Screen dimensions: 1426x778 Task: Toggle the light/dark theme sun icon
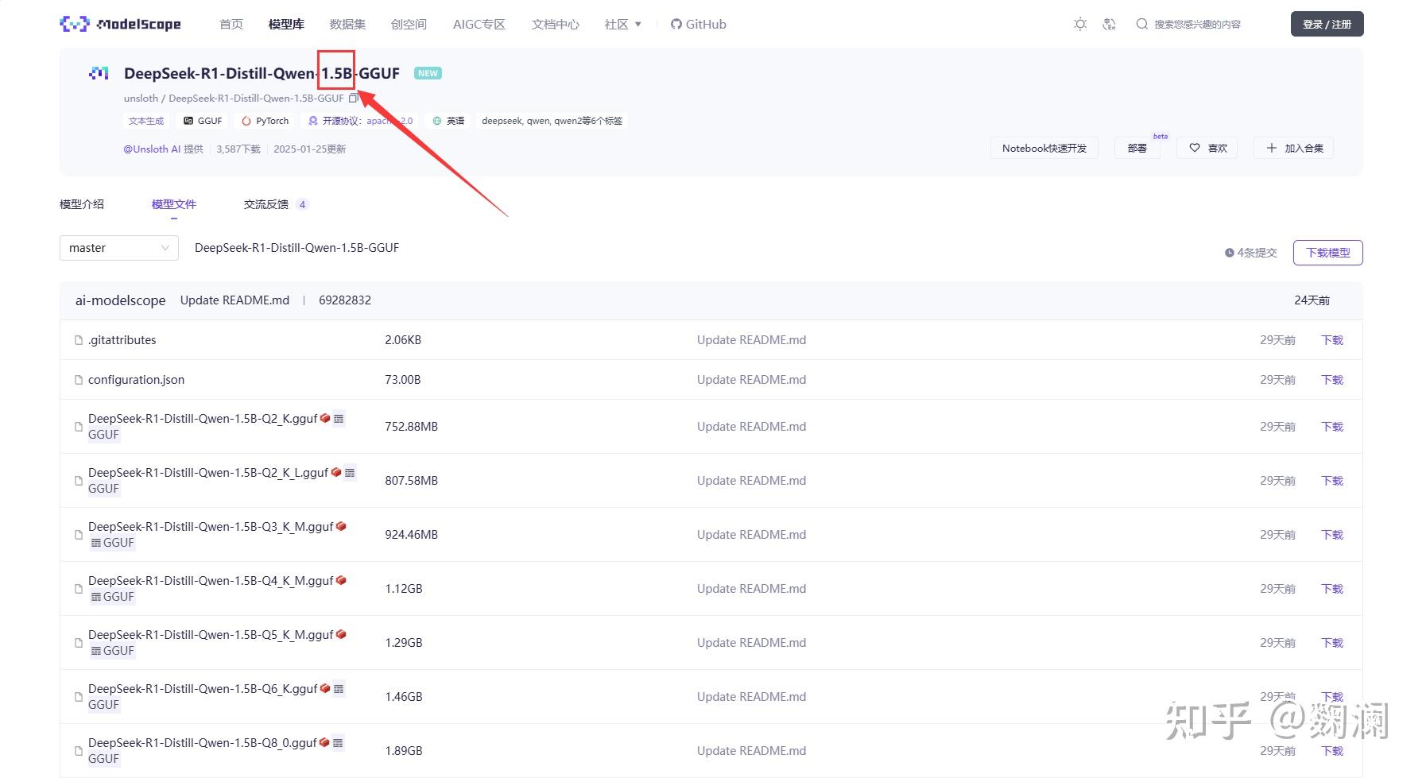[x=1080, y=24]
